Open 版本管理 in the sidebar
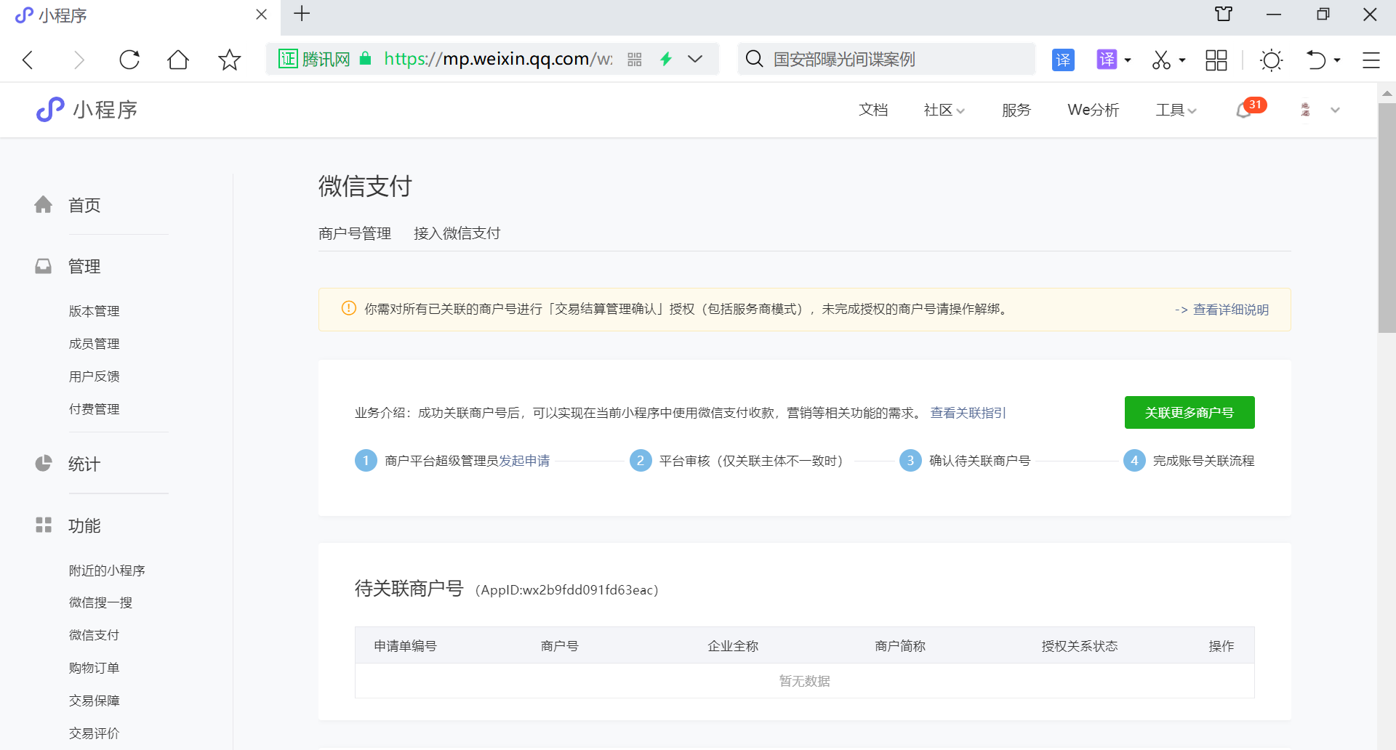 click(95, 311)
